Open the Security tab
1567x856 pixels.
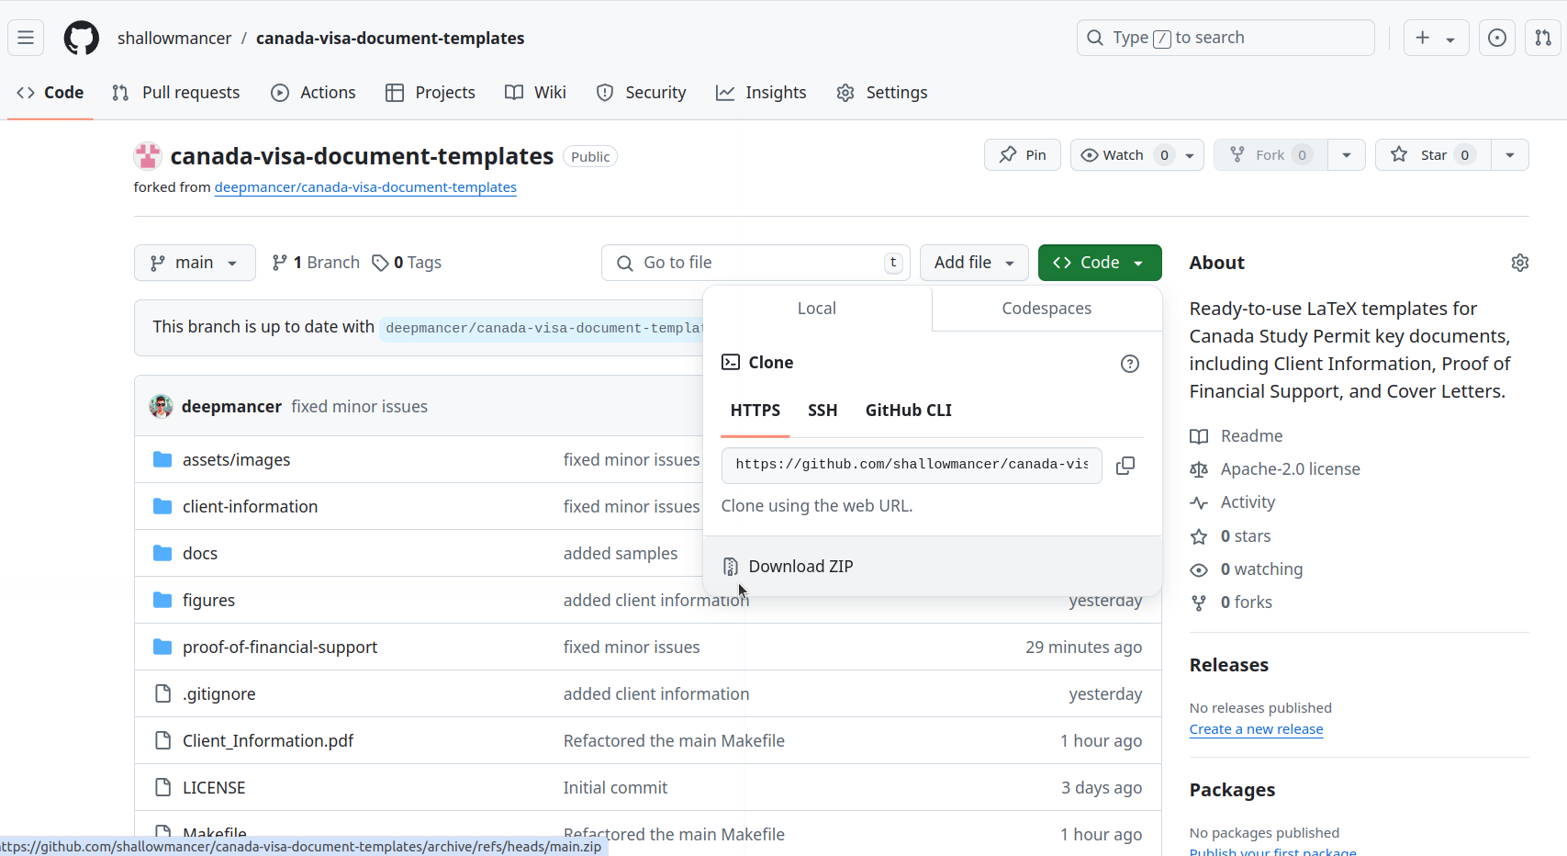point(642,93)
